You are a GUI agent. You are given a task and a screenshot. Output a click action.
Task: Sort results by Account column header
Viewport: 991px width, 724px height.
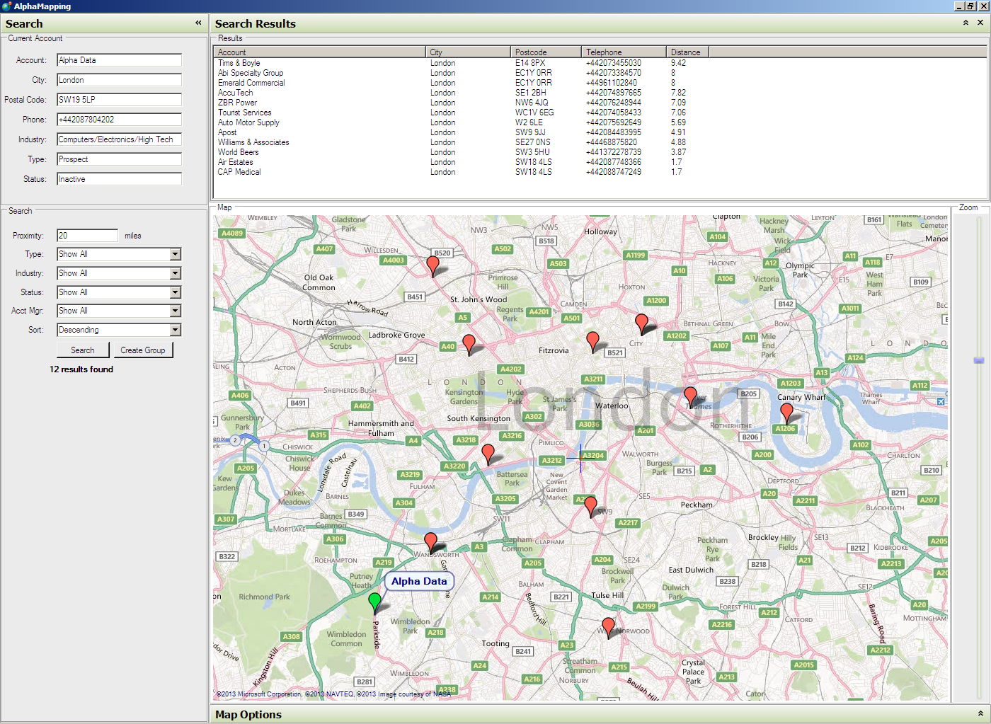tap(320, 52)
